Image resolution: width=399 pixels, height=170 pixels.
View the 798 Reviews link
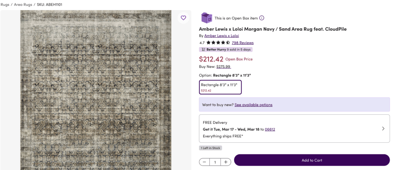click(x=242, y=43)
